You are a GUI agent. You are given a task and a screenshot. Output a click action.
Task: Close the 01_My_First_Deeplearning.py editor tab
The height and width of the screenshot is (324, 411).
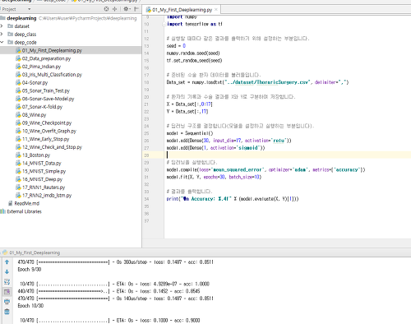coord(216,10)
